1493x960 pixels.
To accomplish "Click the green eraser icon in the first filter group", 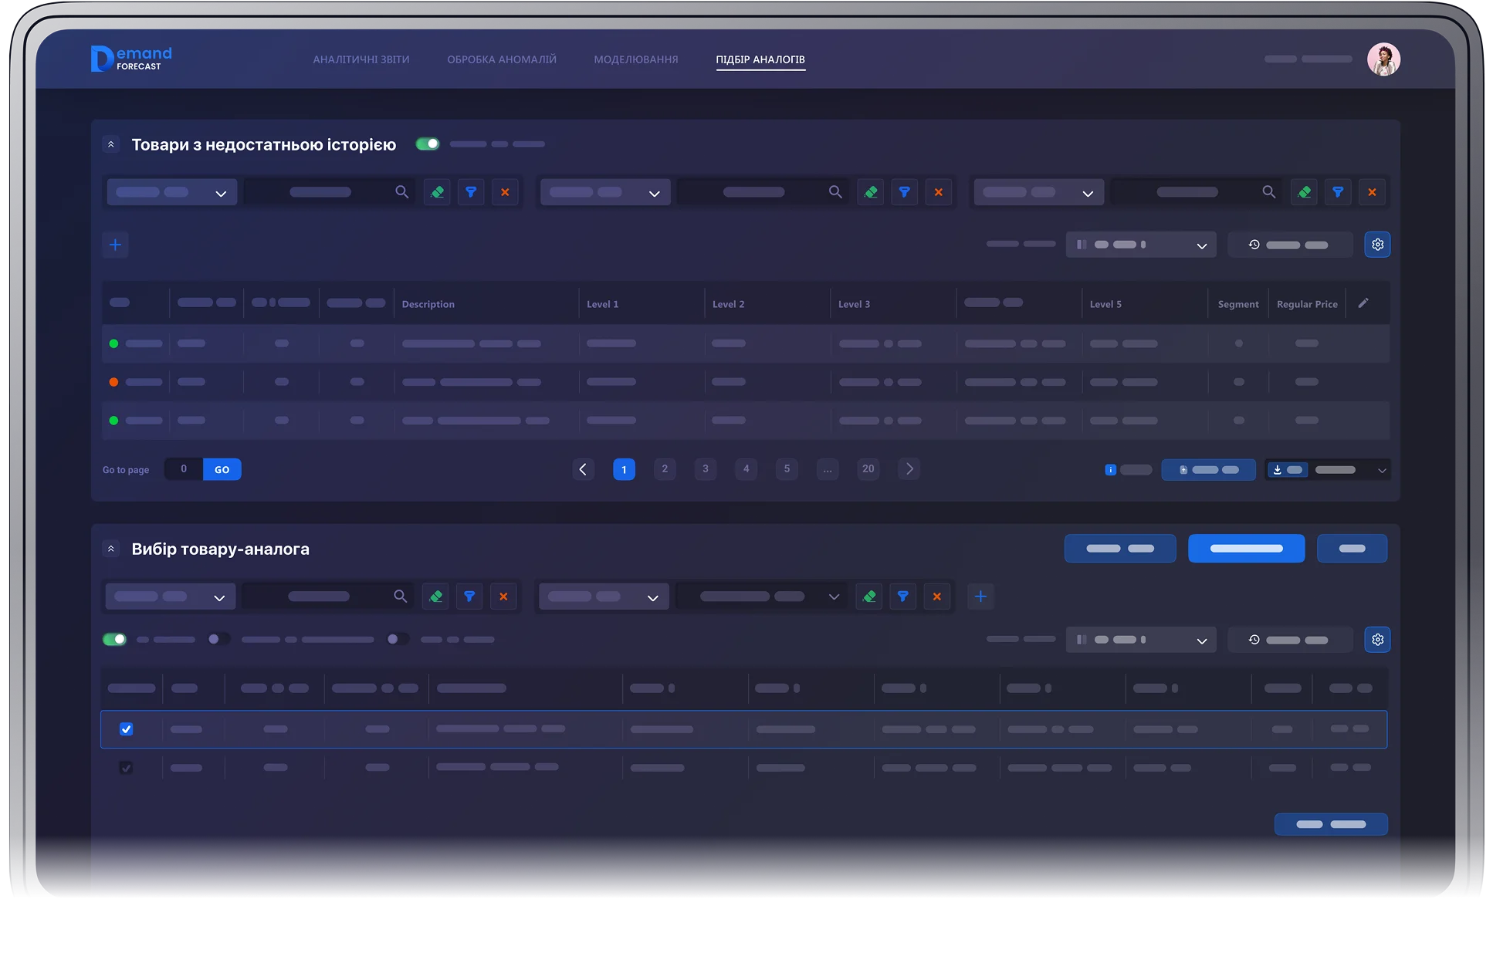I will coord(437,192).
